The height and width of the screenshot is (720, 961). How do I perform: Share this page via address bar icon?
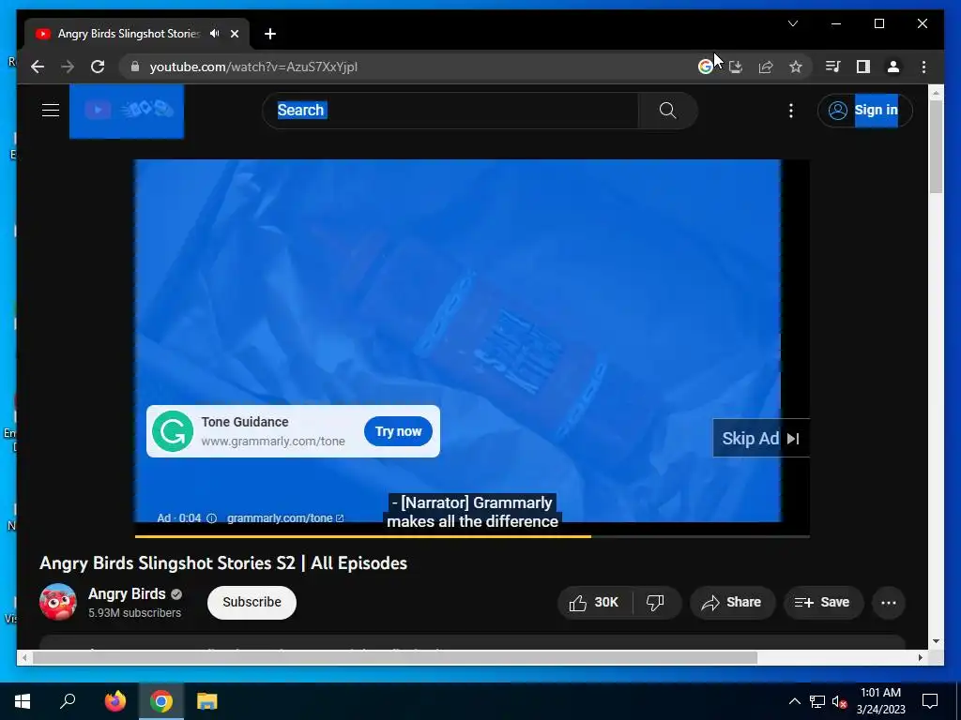click(766, 67)
